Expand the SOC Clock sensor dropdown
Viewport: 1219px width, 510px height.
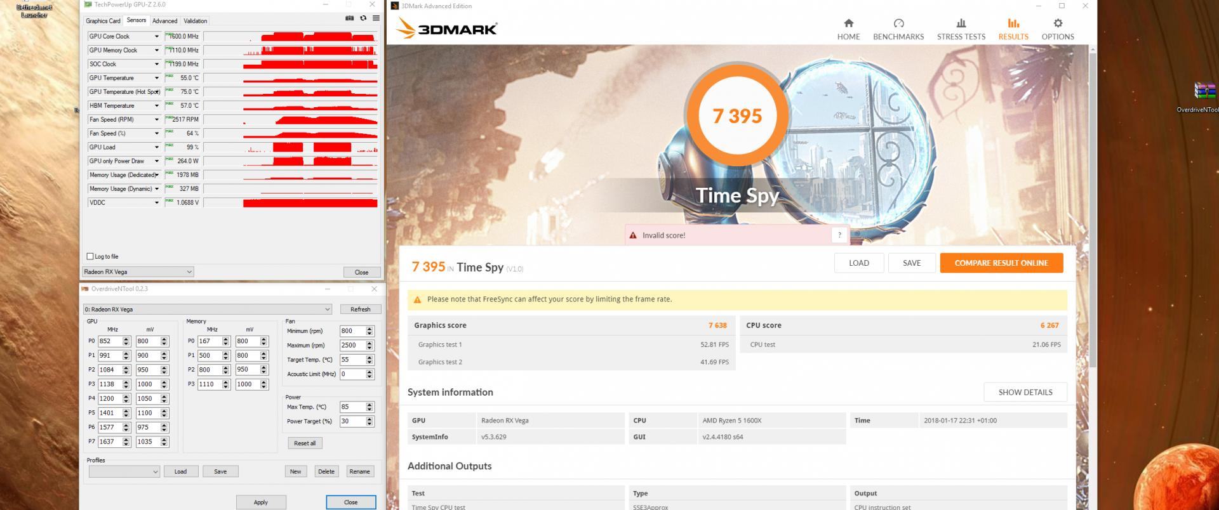[x=157, y=64]
